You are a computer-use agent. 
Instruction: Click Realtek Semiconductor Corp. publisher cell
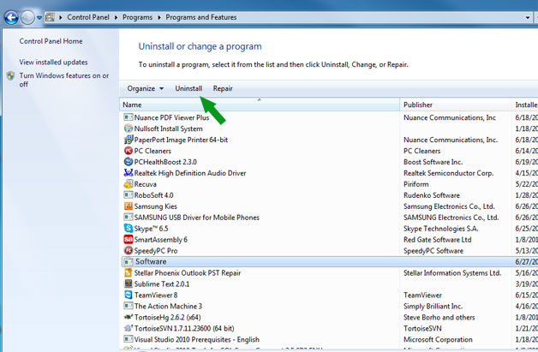(x=449, y=173)
